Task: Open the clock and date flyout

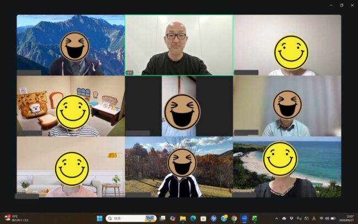Action: (348, 218)
